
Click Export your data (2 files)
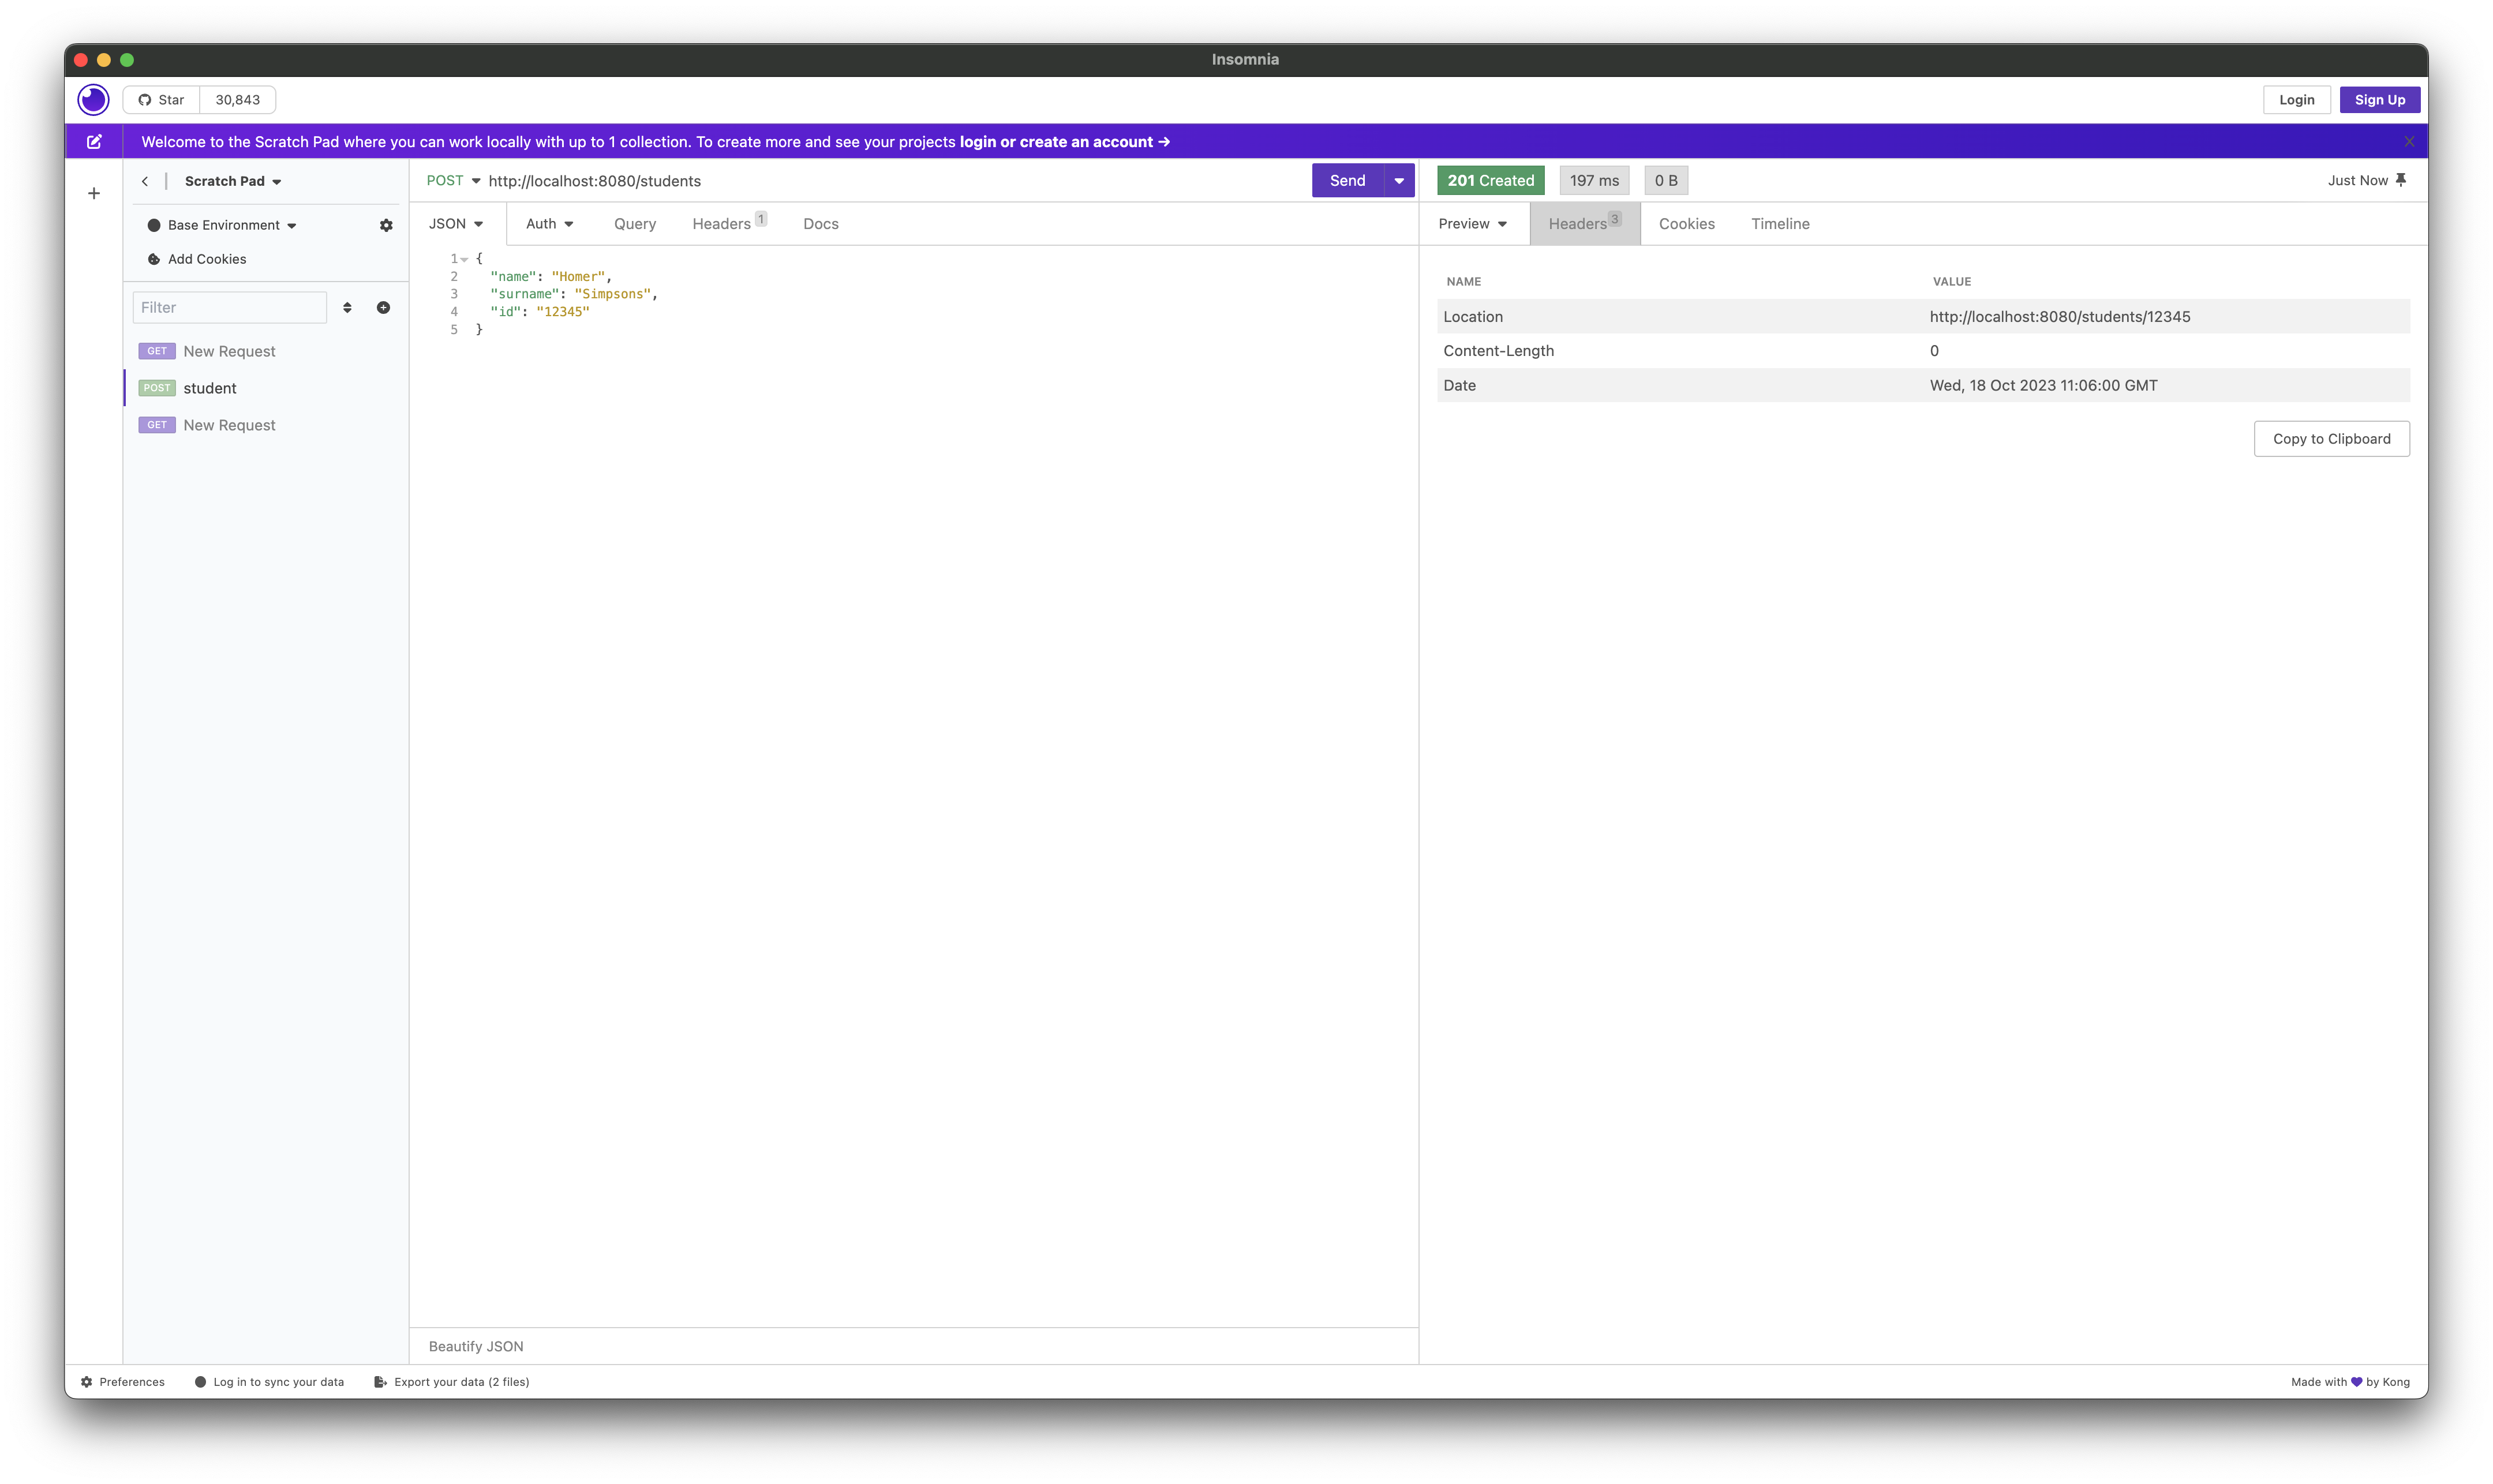tap(451, 1382)
